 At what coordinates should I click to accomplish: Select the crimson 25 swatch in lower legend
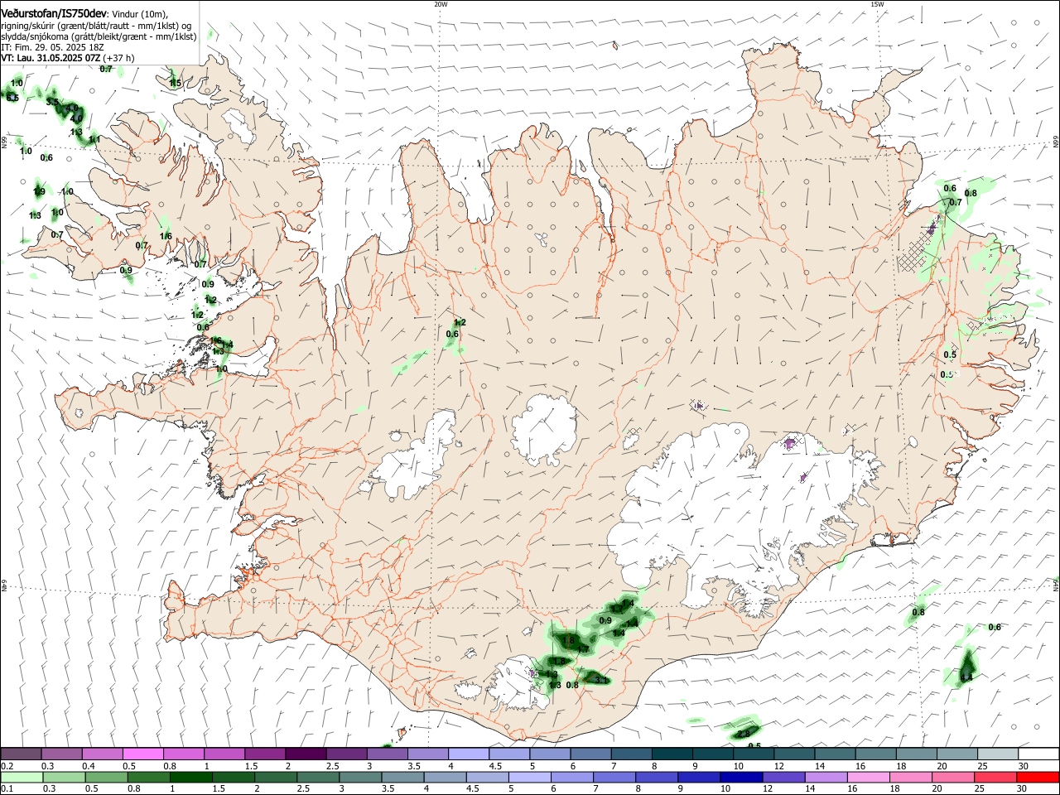tap(995, 778)
